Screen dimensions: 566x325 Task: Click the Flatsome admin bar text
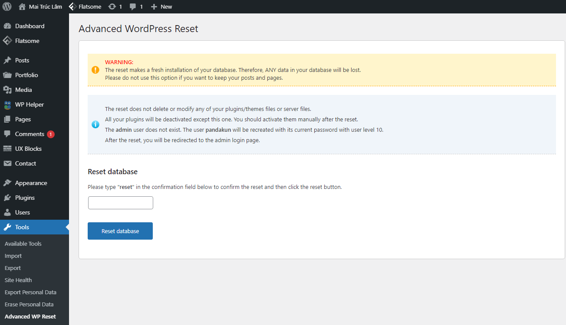tap(90, 6)
